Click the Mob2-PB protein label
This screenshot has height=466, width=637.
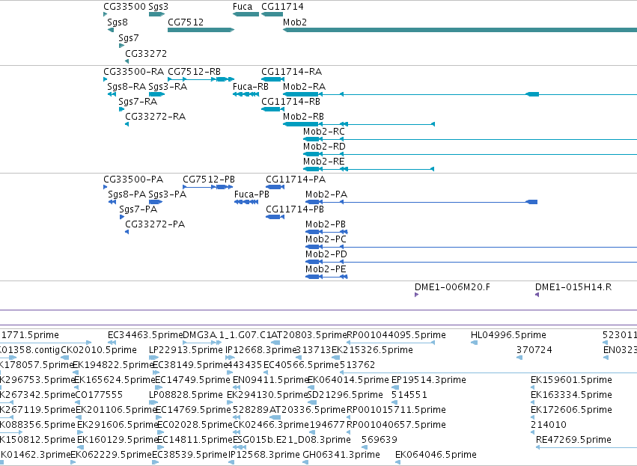pyautogui.click(x=326, y=225)
